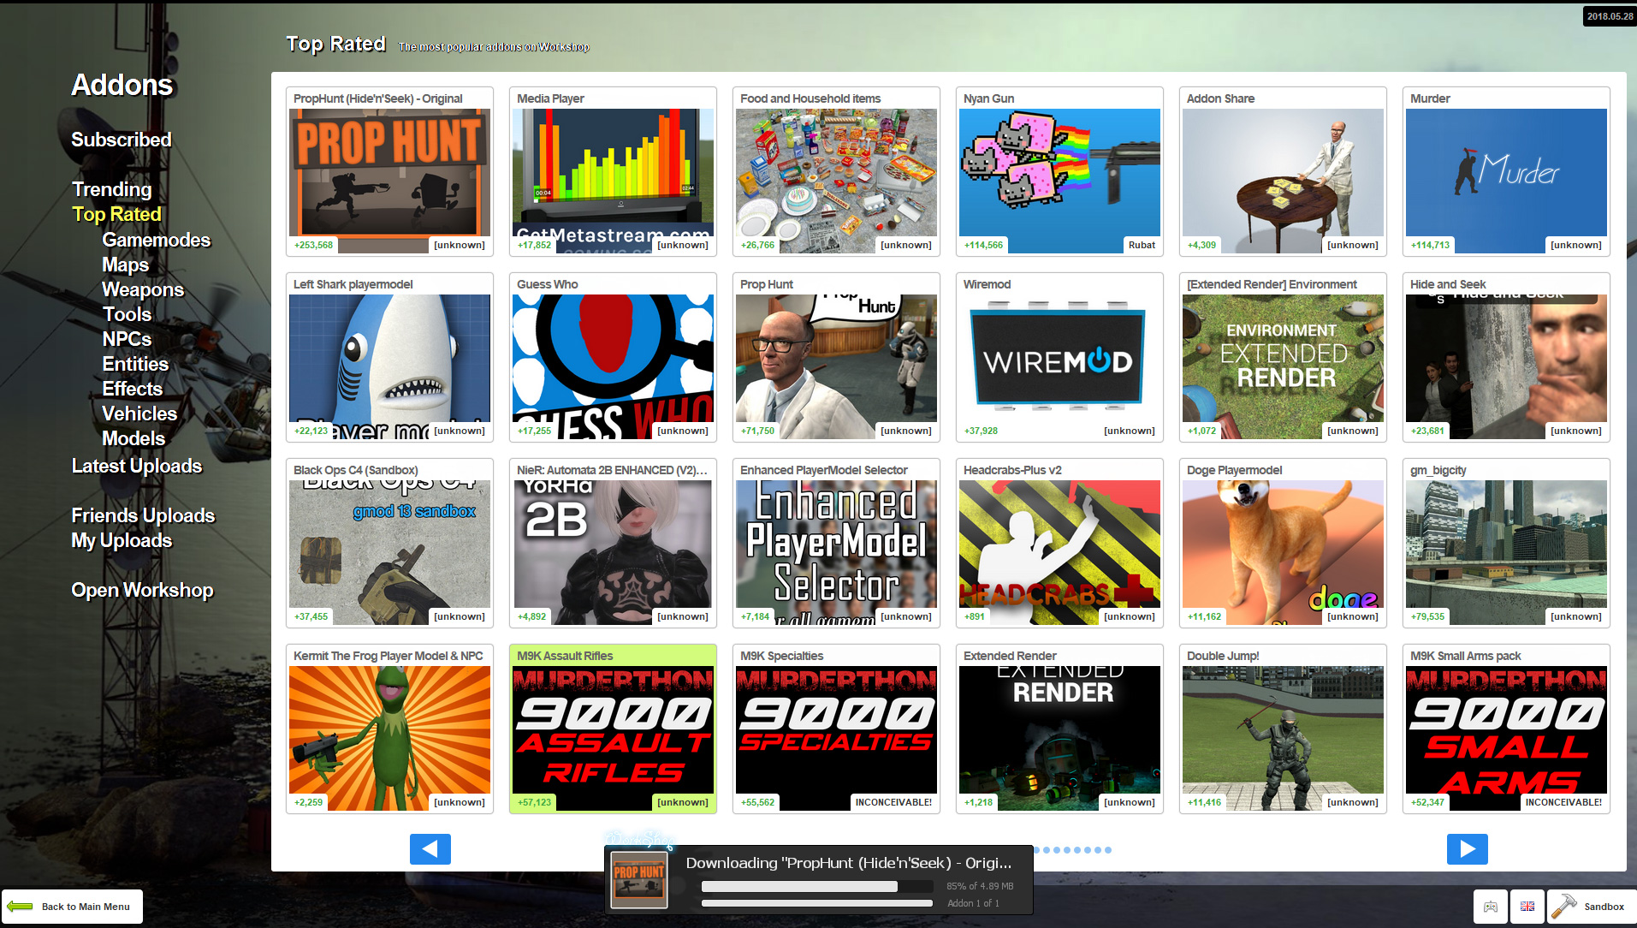Image resolution: width=1637 pixels, height=928 pixels.
Task: Open the M9K Assault Rifles addon
Action: coord(613,729)
